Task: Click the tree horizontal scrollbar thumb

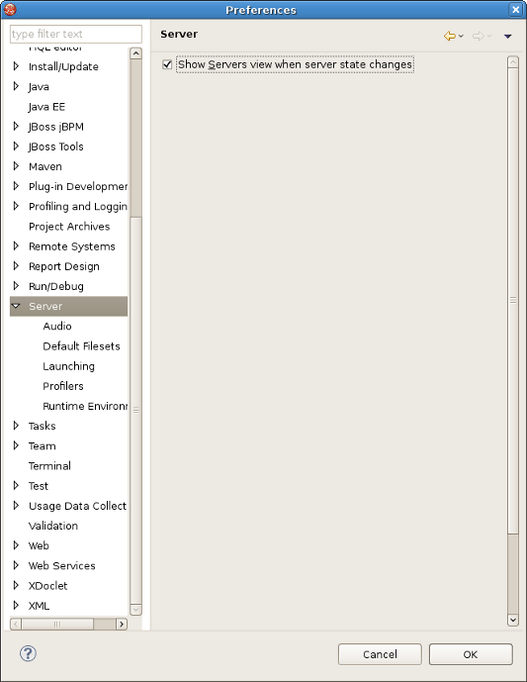Action: pos(57,625)
